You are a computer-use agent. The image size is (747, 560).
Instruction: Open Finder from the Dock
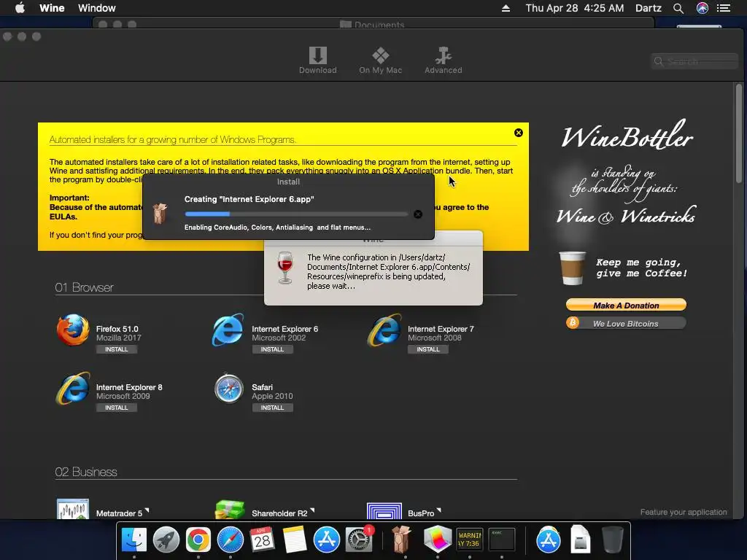134,540
